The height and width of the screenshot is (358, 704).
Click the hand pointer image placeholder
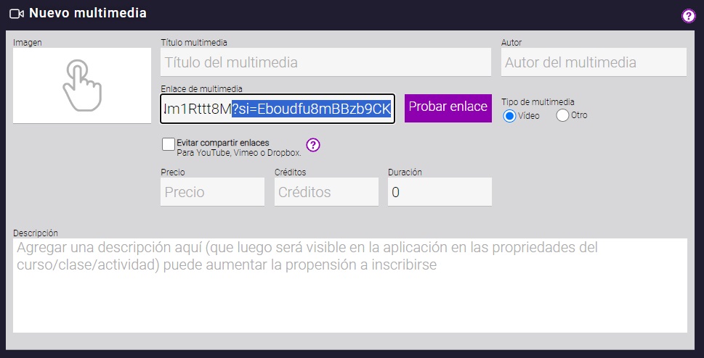(x=81, y=86)
